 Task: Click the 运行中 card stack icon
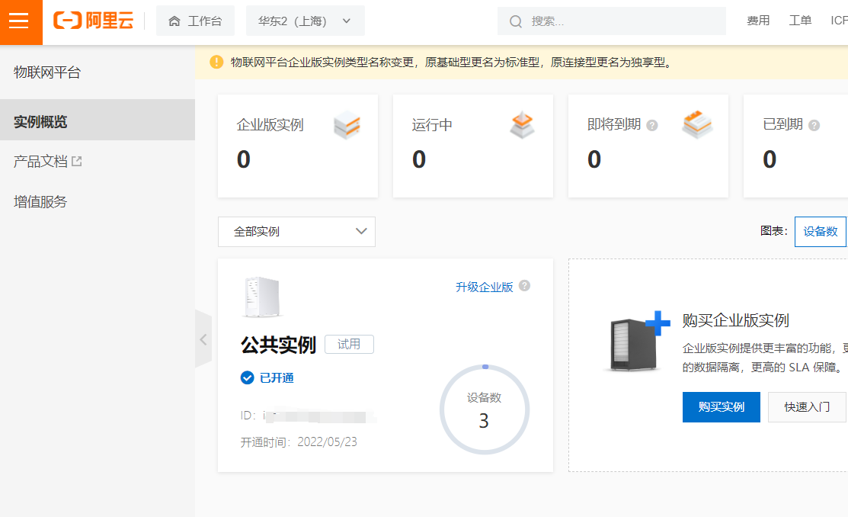(x=522, y=125)
